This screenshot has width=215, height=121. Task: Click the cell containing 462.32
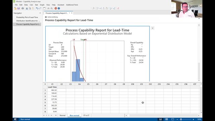(52, 90)
